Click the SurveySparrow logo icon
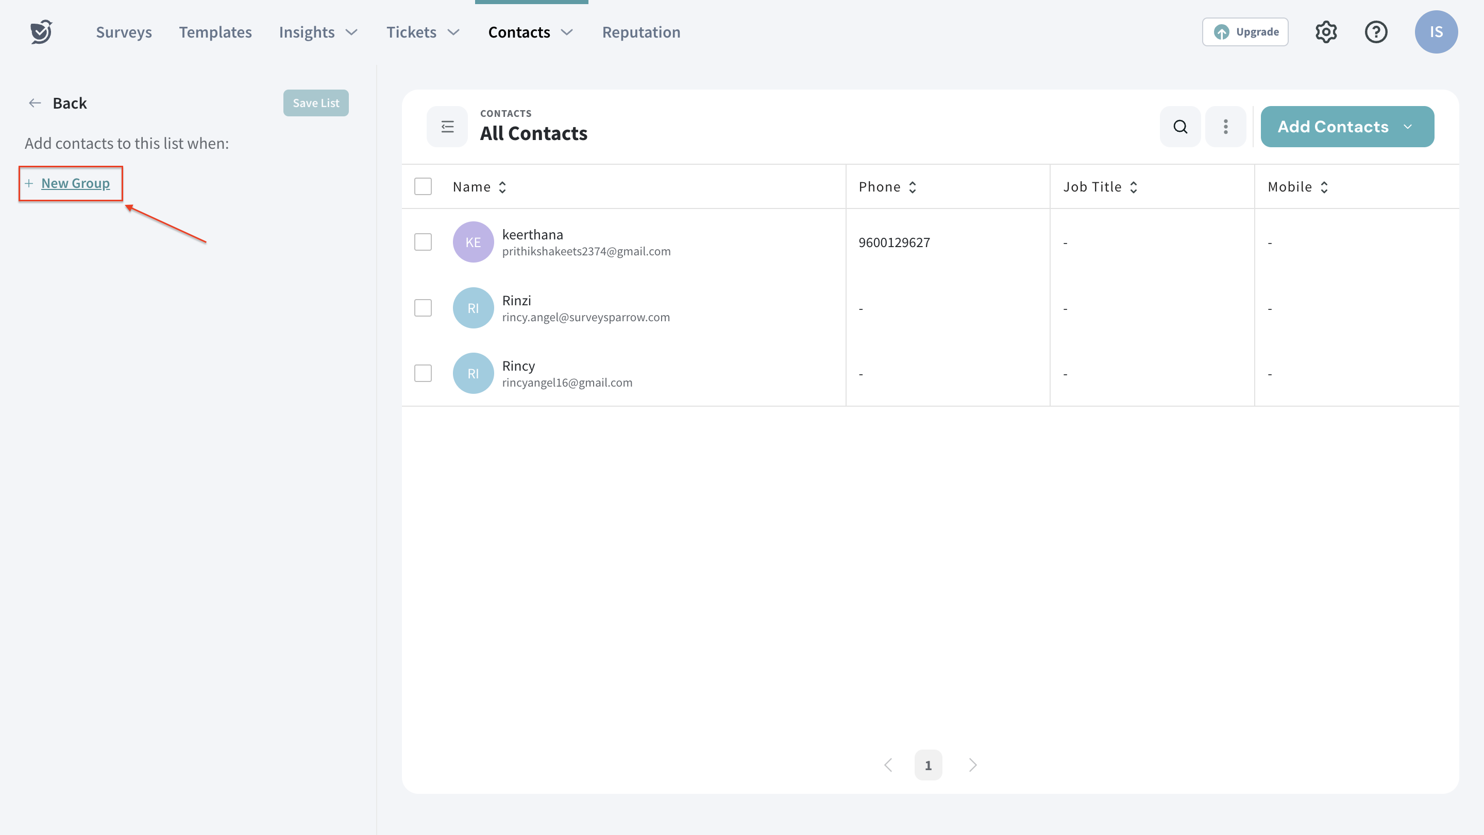 (41, 31)
